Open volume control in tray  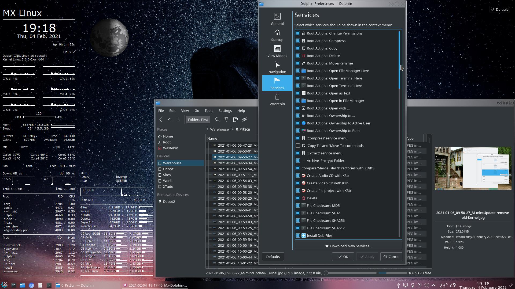426,285
